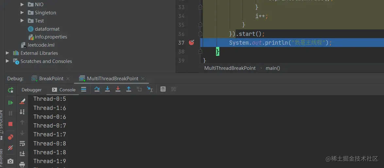This screenshot has width=384, height=168.
Task: Print the console output
Action: pos(22,164)
